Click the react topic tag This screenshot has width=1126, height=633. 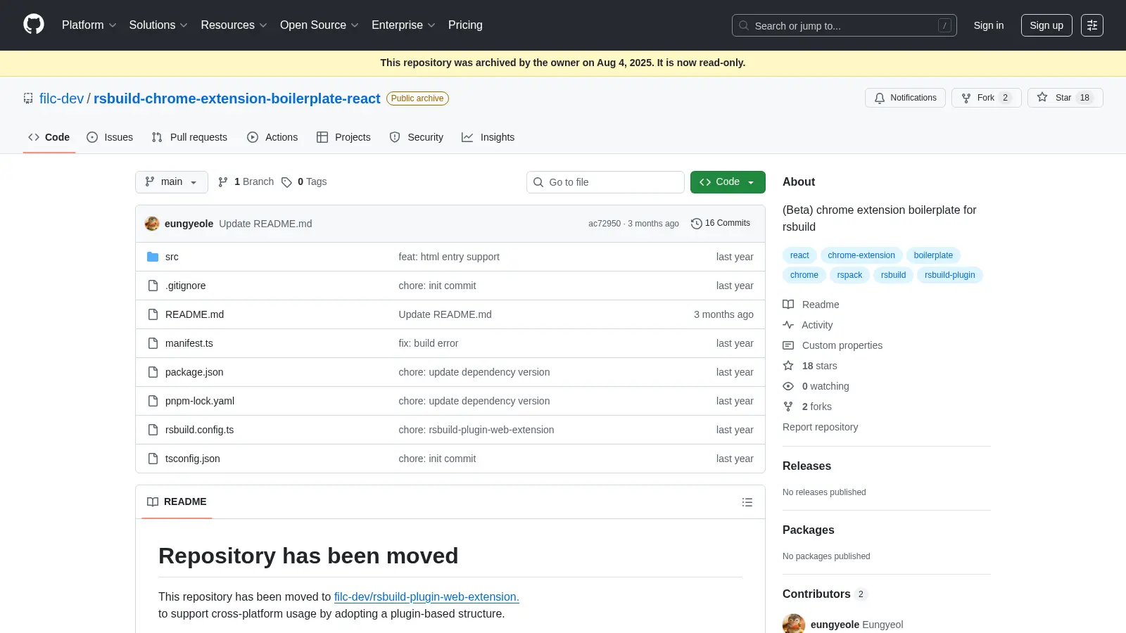coord(799,255)
